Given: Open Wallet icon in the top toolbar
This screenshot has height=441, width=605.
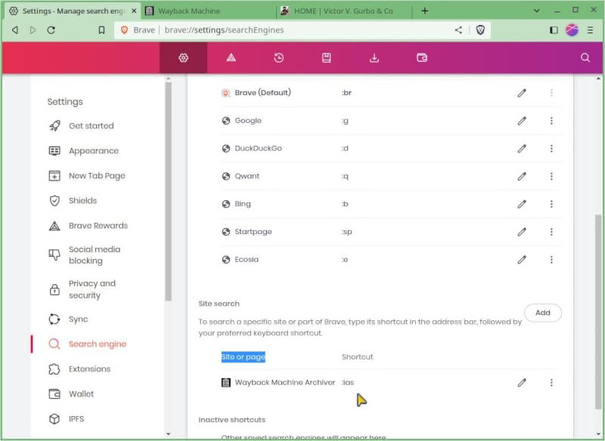Looking at the screenshot, I should coord(422,58).
